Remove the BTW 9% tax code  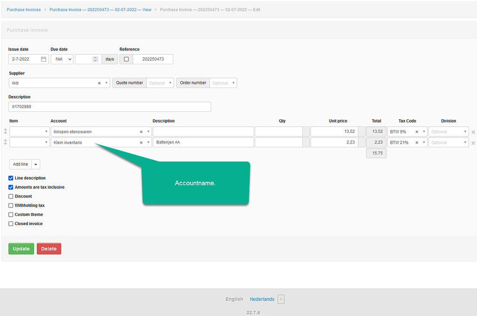click(417, 132)
